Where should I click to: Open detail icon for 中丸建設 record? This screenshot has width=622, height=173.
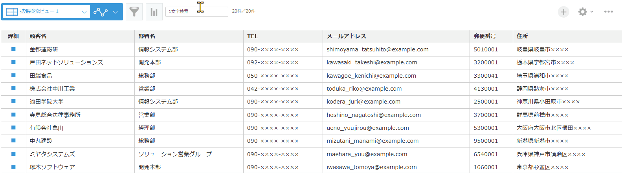coord(13,140)
